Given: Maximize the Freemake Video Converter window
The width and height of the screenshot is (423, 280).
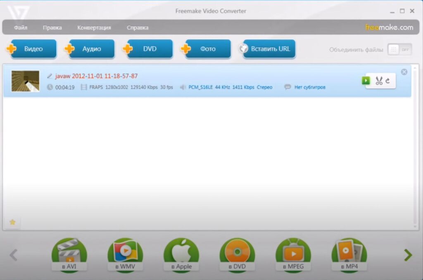Looking at the screenshot, I should pos(402,11).
